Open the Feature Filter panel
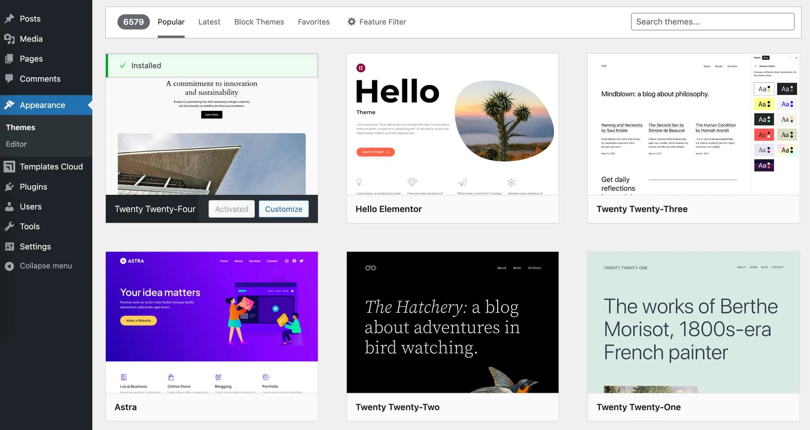 [x=377, y=22]
